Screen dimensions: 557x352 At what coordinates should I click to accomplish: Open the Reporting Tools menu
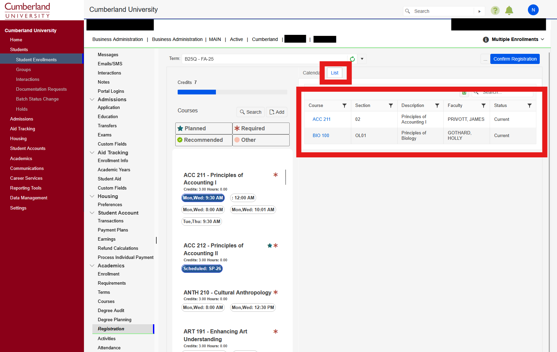click(26, 188)
